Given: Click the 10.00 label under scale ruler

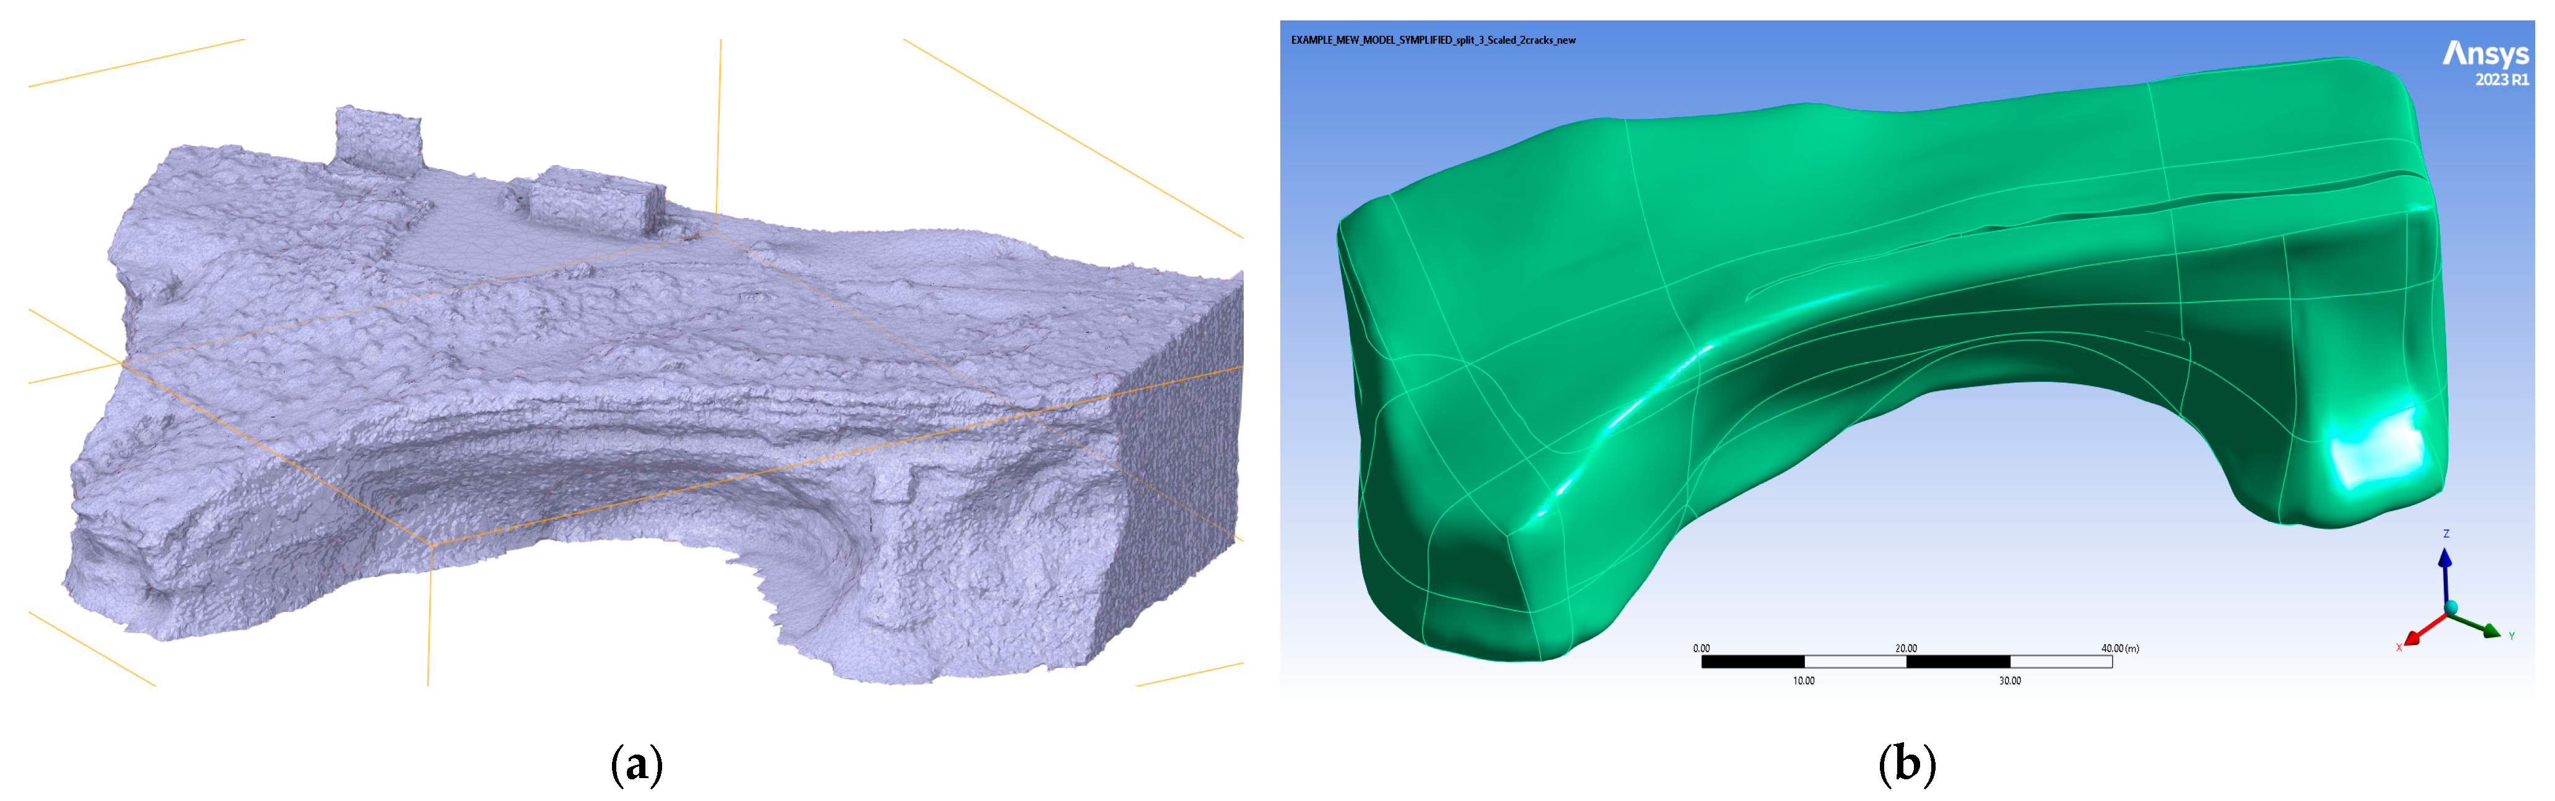Looking at the screenshot, I should tap(1803, 681).
